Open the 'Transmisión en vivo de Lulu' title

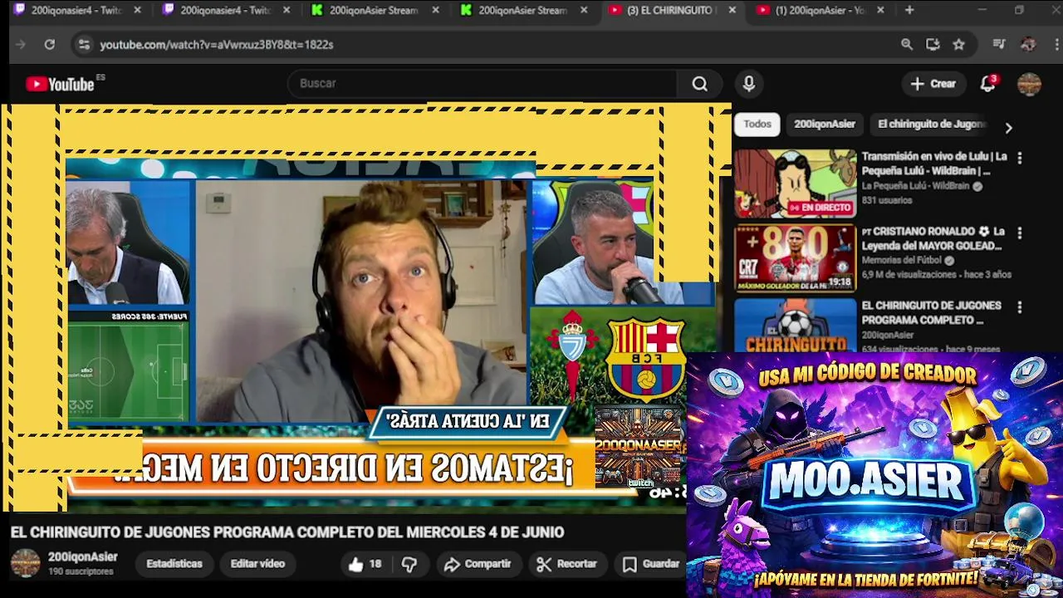point(934,164)
